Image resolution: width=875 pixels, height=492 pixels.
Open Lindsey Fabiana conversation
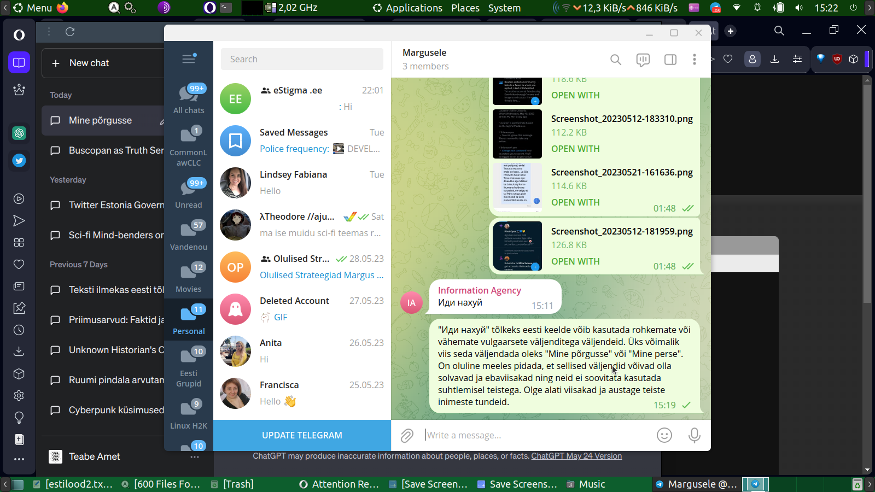click(x=302, y=183)
